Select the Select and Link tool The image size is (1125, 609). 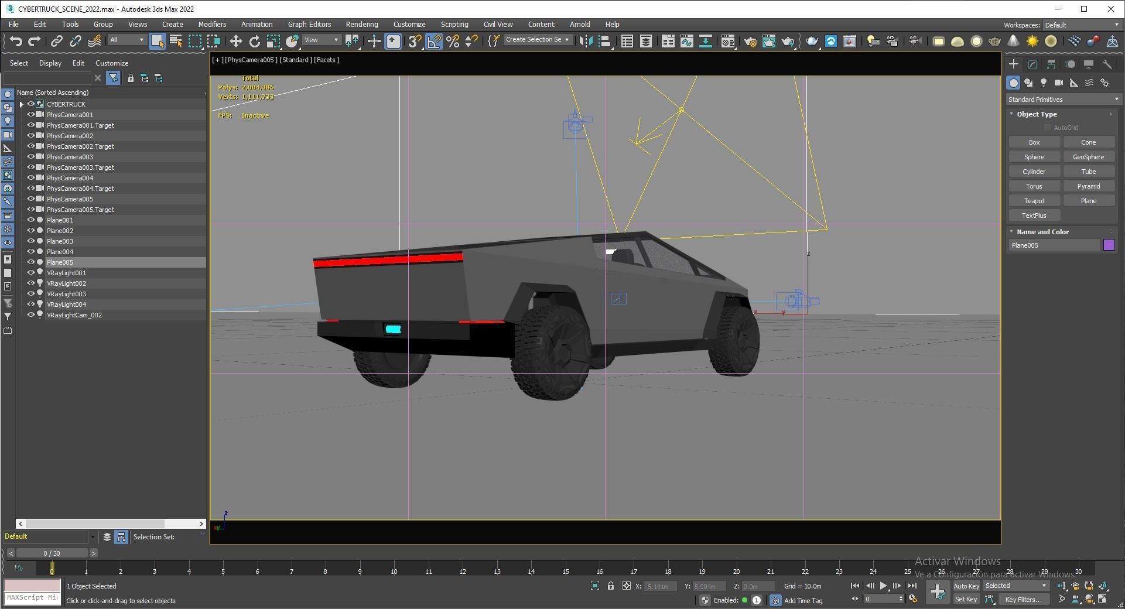click(56, 41)
